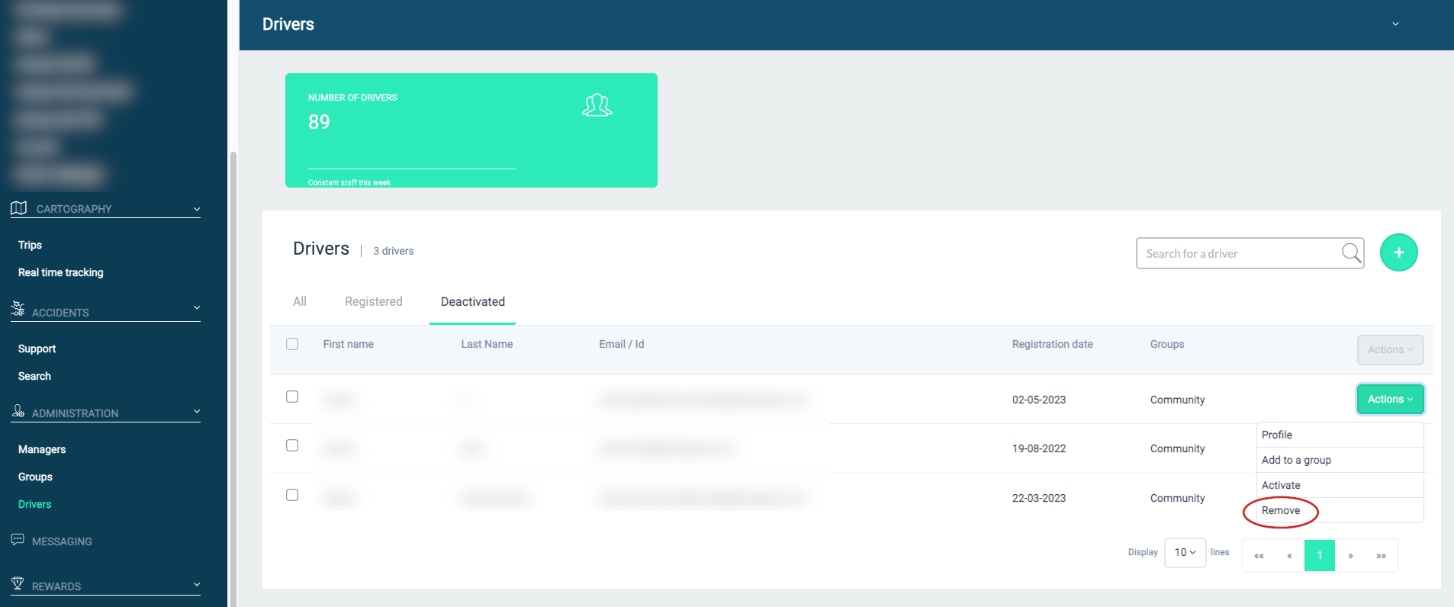
Task: Switch to the Registered tab
Action: (x=373, y=302)
